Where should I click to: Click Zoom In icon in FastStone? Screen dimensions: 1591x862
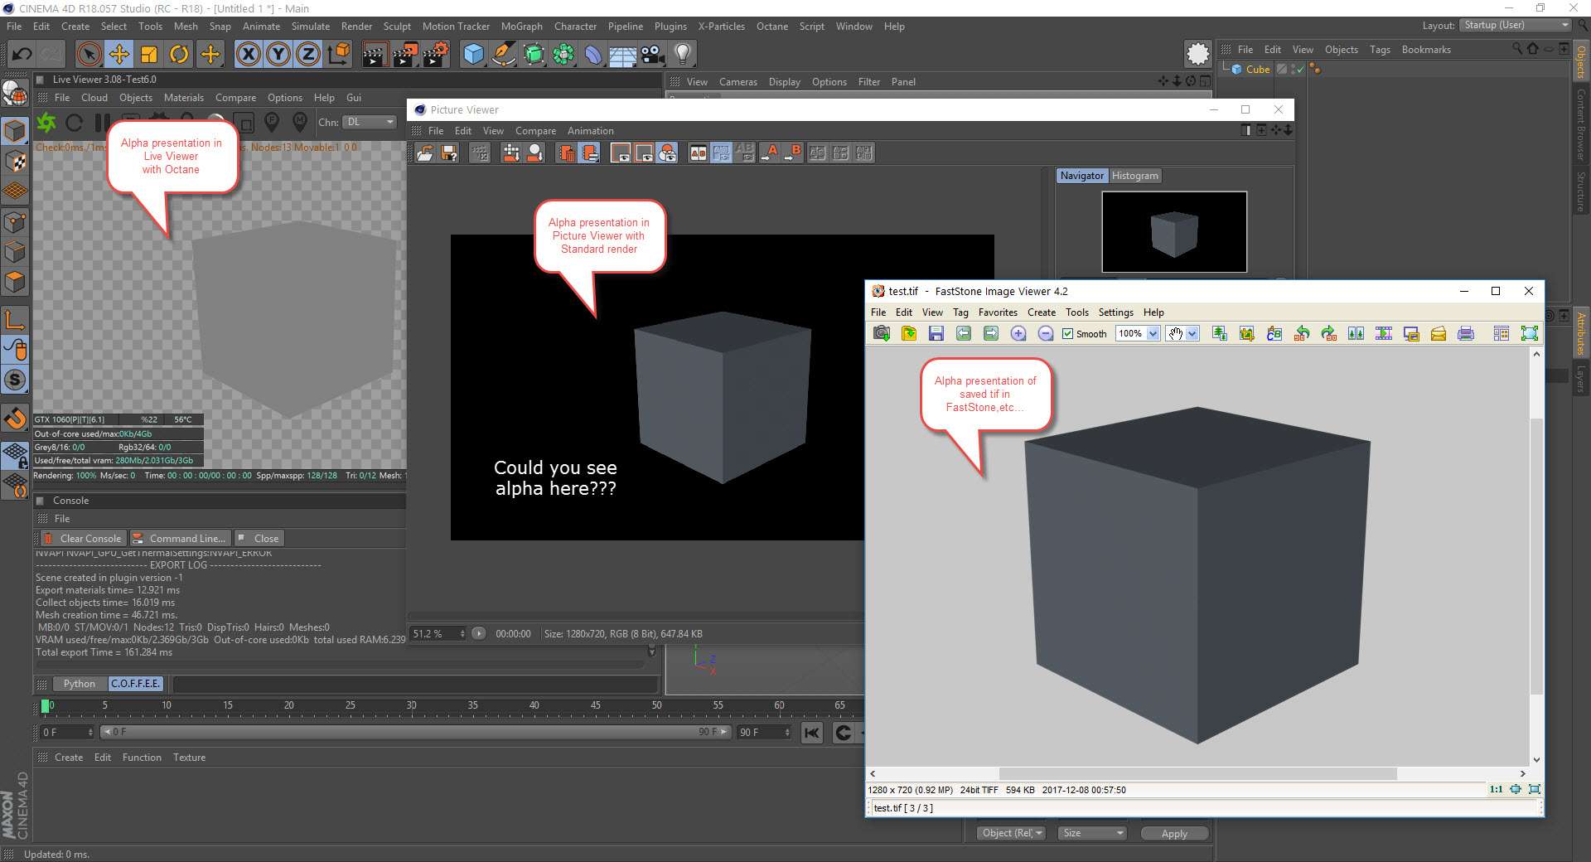(x=1018, y=334)
